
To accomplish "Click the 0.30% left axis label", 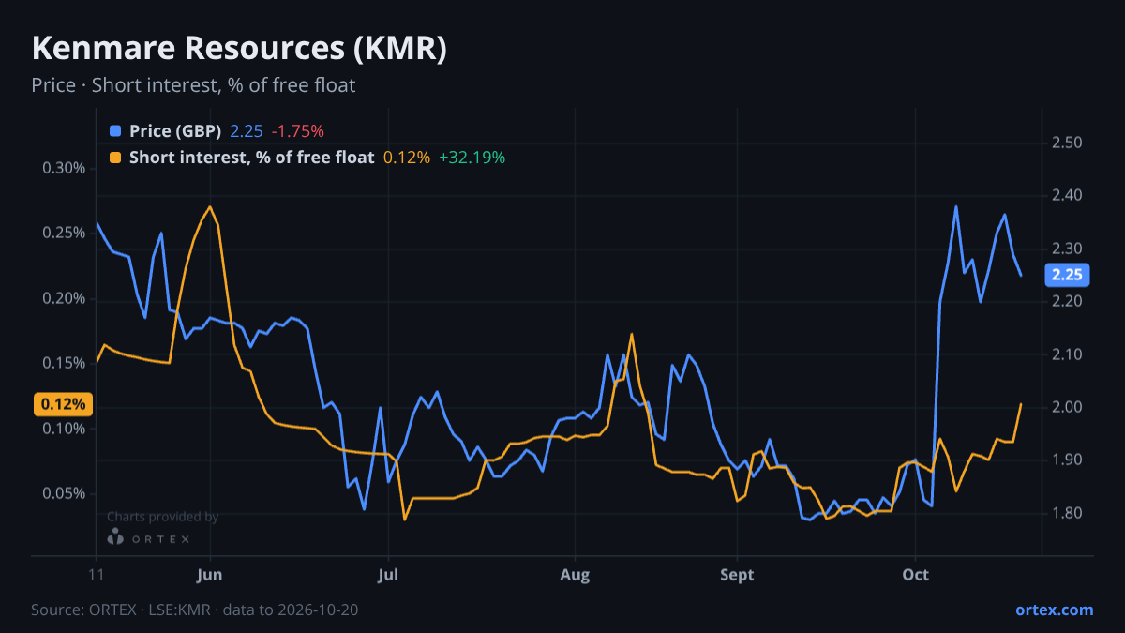I will [x=64, y=169].
